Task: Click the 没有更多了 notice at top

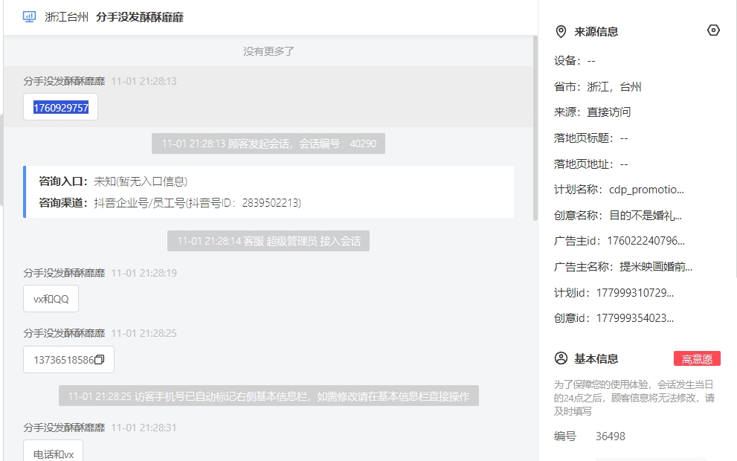Action: click(268, 51)
